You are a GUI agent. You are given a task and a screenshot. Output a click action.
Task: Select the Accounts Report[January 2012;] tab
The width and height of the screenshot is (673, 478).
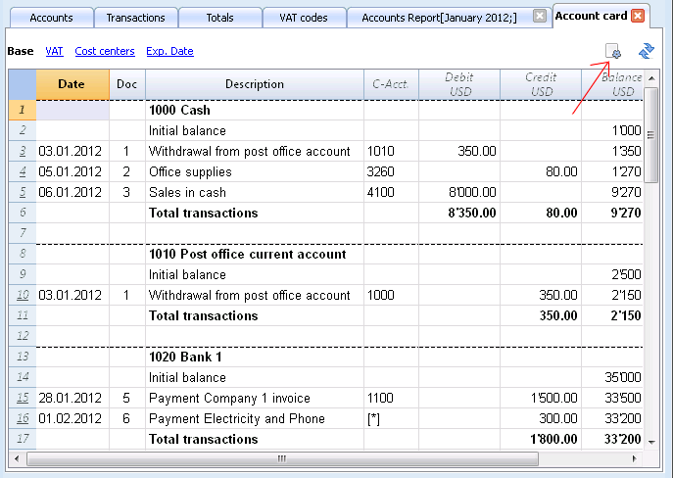point(439,18)
